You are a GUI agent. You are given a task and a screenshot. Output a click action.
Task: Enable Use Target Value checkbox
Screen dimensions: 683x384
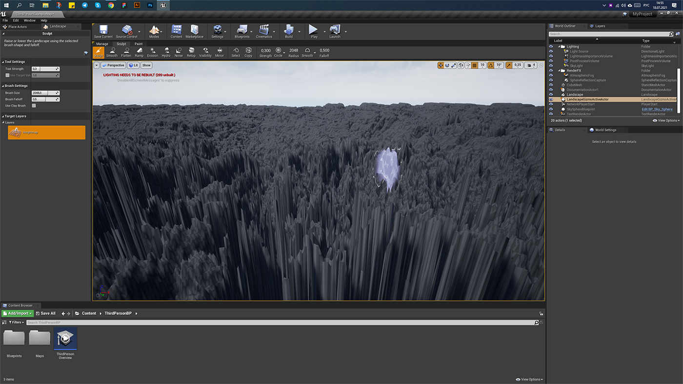click(7, 75)
